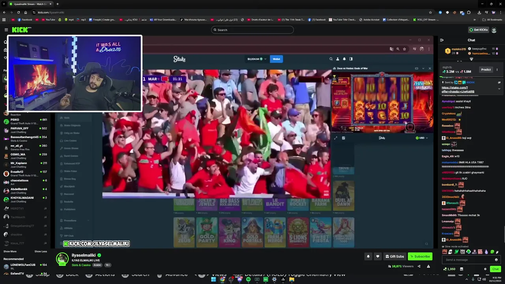Screen dimensions: 505x284
Task: Open LONEWOLFanCUB recommended channel
Action: pos(26,266)
